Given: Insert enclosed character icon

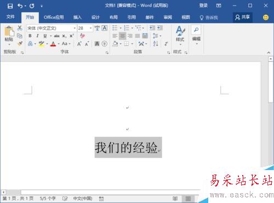Looking at the screenshot, I should click(x=105, y=44).
